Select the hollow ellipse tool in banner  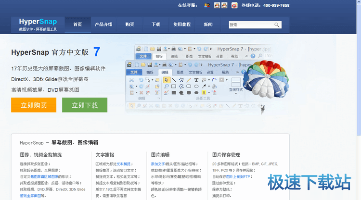coord(196,87)
